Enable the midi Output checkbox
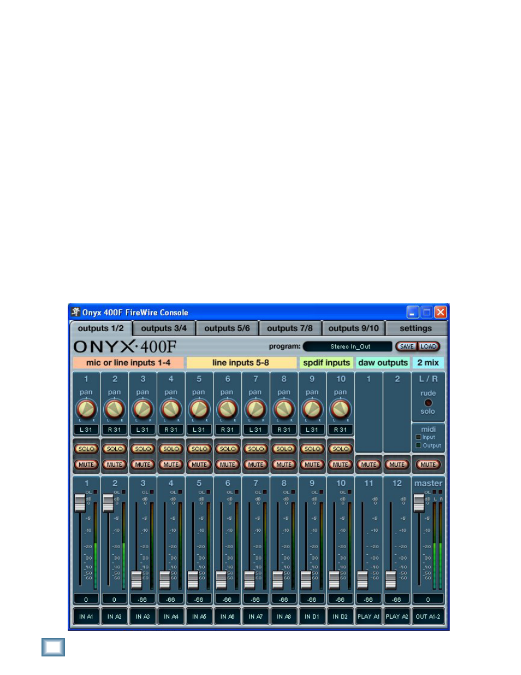 click(419, 445)
